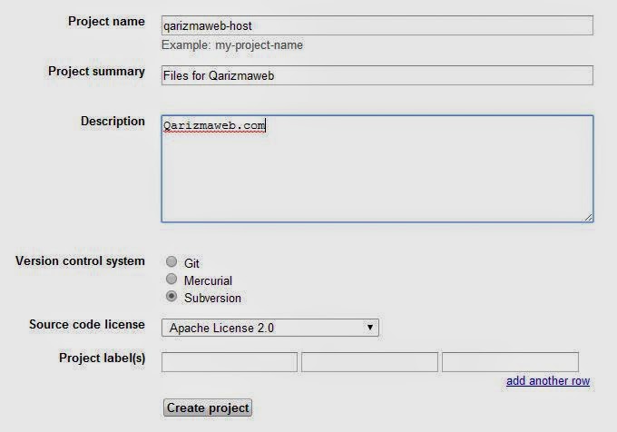The width and height of the screenshot is (617, 432).
Task: Click the 'add another row' link
Action: (548, 381)
